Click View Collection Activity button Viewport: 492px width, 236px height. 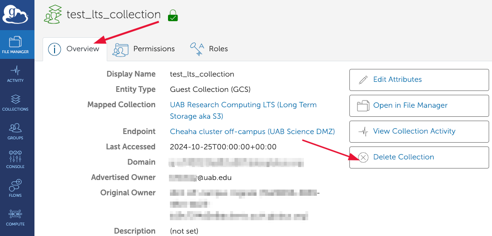point(419,131)
